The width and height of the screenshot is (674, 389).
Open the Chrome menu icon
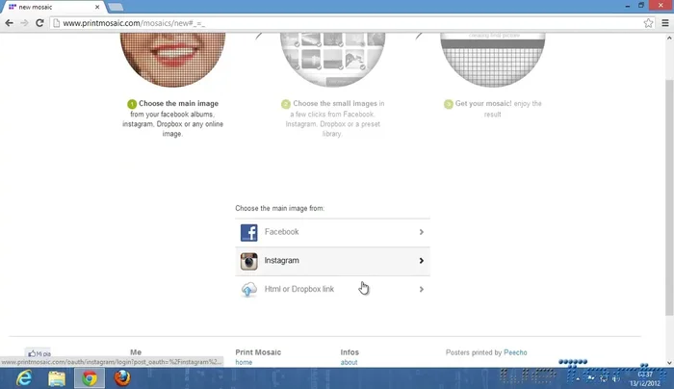tap(663, 22)
